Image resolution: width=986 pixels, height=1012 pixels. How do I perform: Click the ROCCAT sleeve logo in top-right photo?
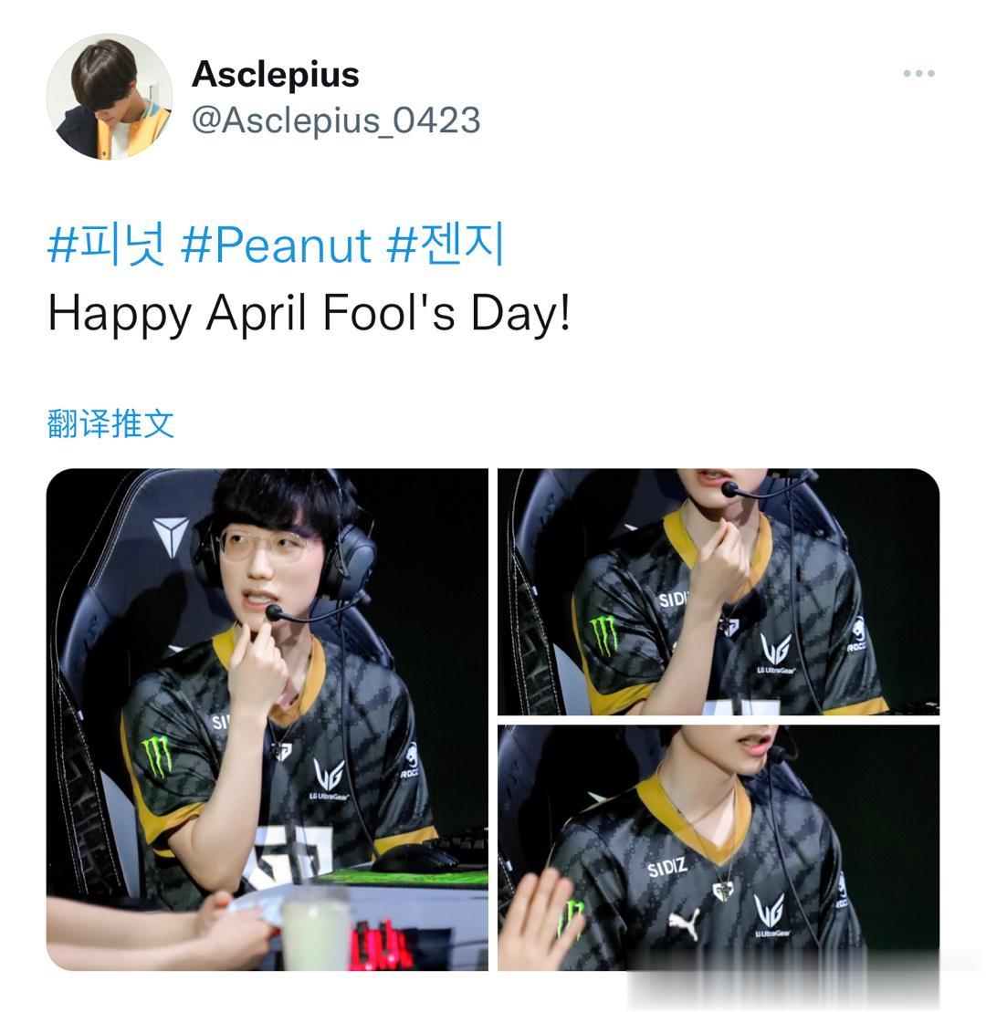pos(858,634)
